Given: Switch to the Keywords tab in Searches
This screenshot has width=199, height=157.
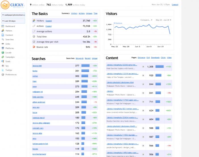Looking at the screenshot, I should pos(80,58).
